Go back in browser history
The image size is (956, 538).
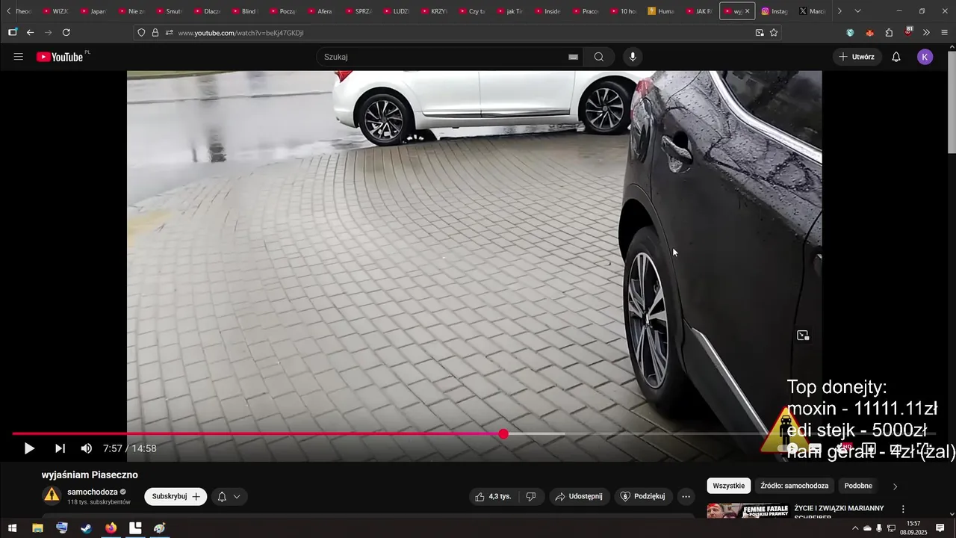[x=31, y=33]
